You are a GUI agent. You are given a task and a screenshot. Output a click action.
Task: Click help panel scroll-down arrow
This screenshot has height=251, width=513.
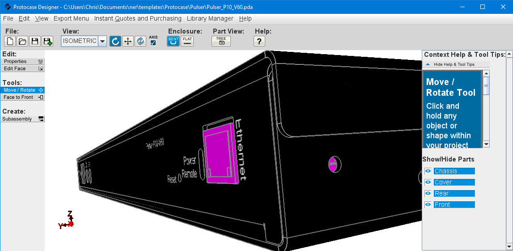click(486, 144)
